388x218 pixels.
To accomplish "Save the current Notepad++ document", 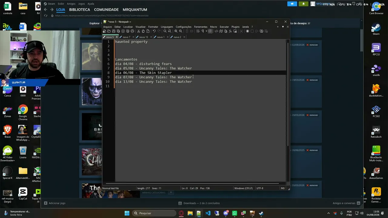I will pyautogui.click(x=114, y=31).
